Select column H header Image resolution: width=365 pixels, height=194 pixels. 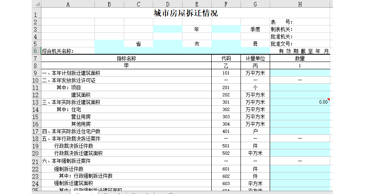299,4
